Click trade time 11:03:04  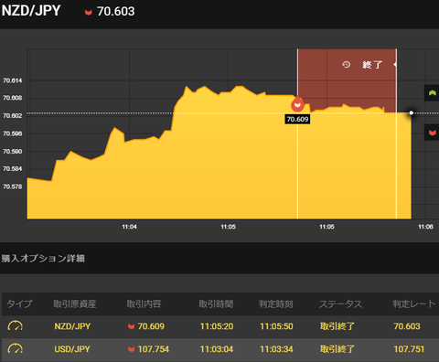[x=217, y=349]
